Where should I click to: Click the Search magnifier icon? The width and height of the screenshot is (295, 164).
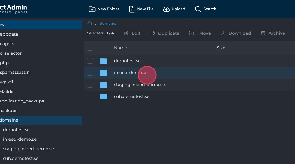point(198,9)
